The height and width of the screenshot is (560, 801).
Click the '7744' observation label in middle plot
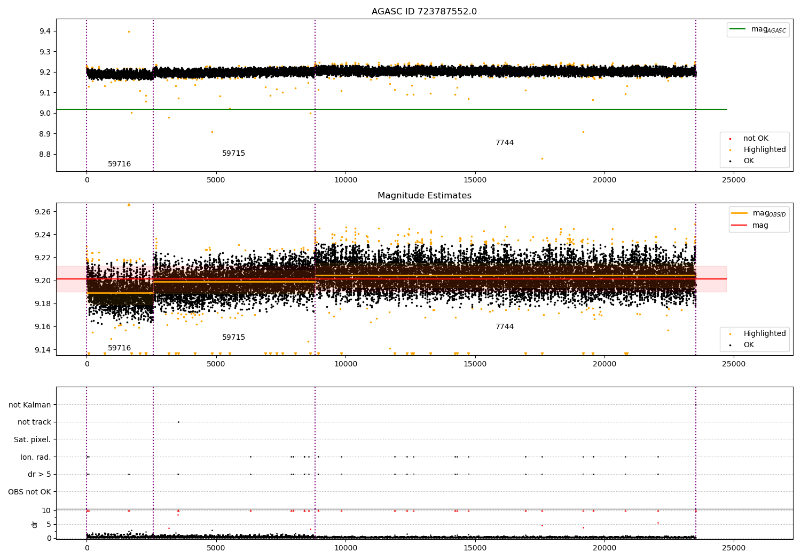[x=504, y=327]
